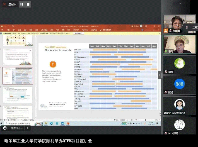Click the 'MONASH' row label
This screenshot has height=147, width=198.
click(78, 69)
